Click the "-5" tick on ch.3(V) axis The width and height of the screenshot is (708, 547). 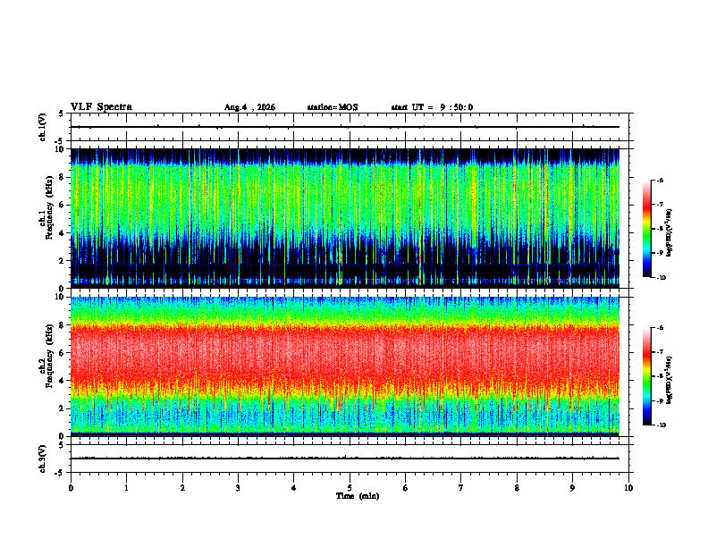tap(60, 473)
